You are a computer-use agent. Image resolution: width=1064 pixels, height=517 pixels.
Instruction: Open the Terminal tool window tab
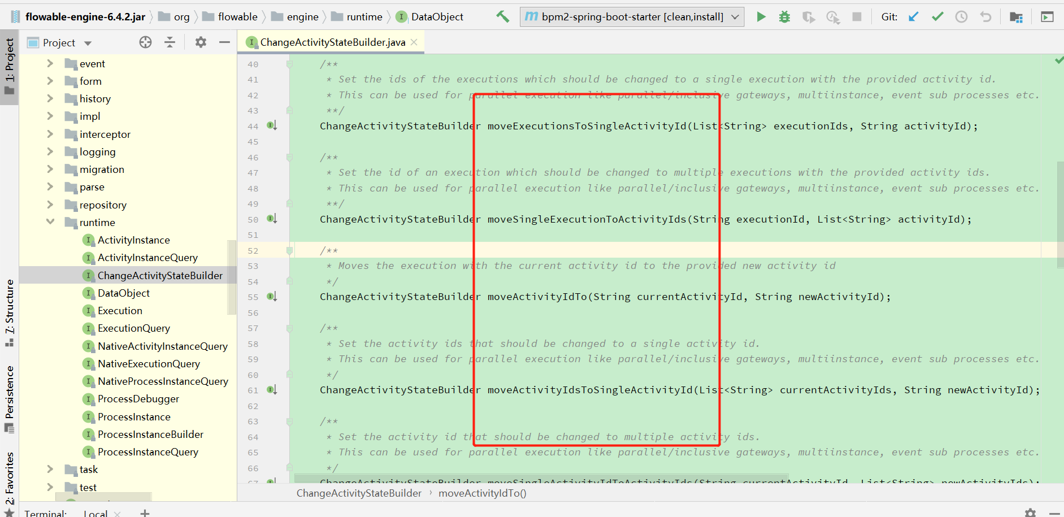pyautogui.click(x=45, y=513)
